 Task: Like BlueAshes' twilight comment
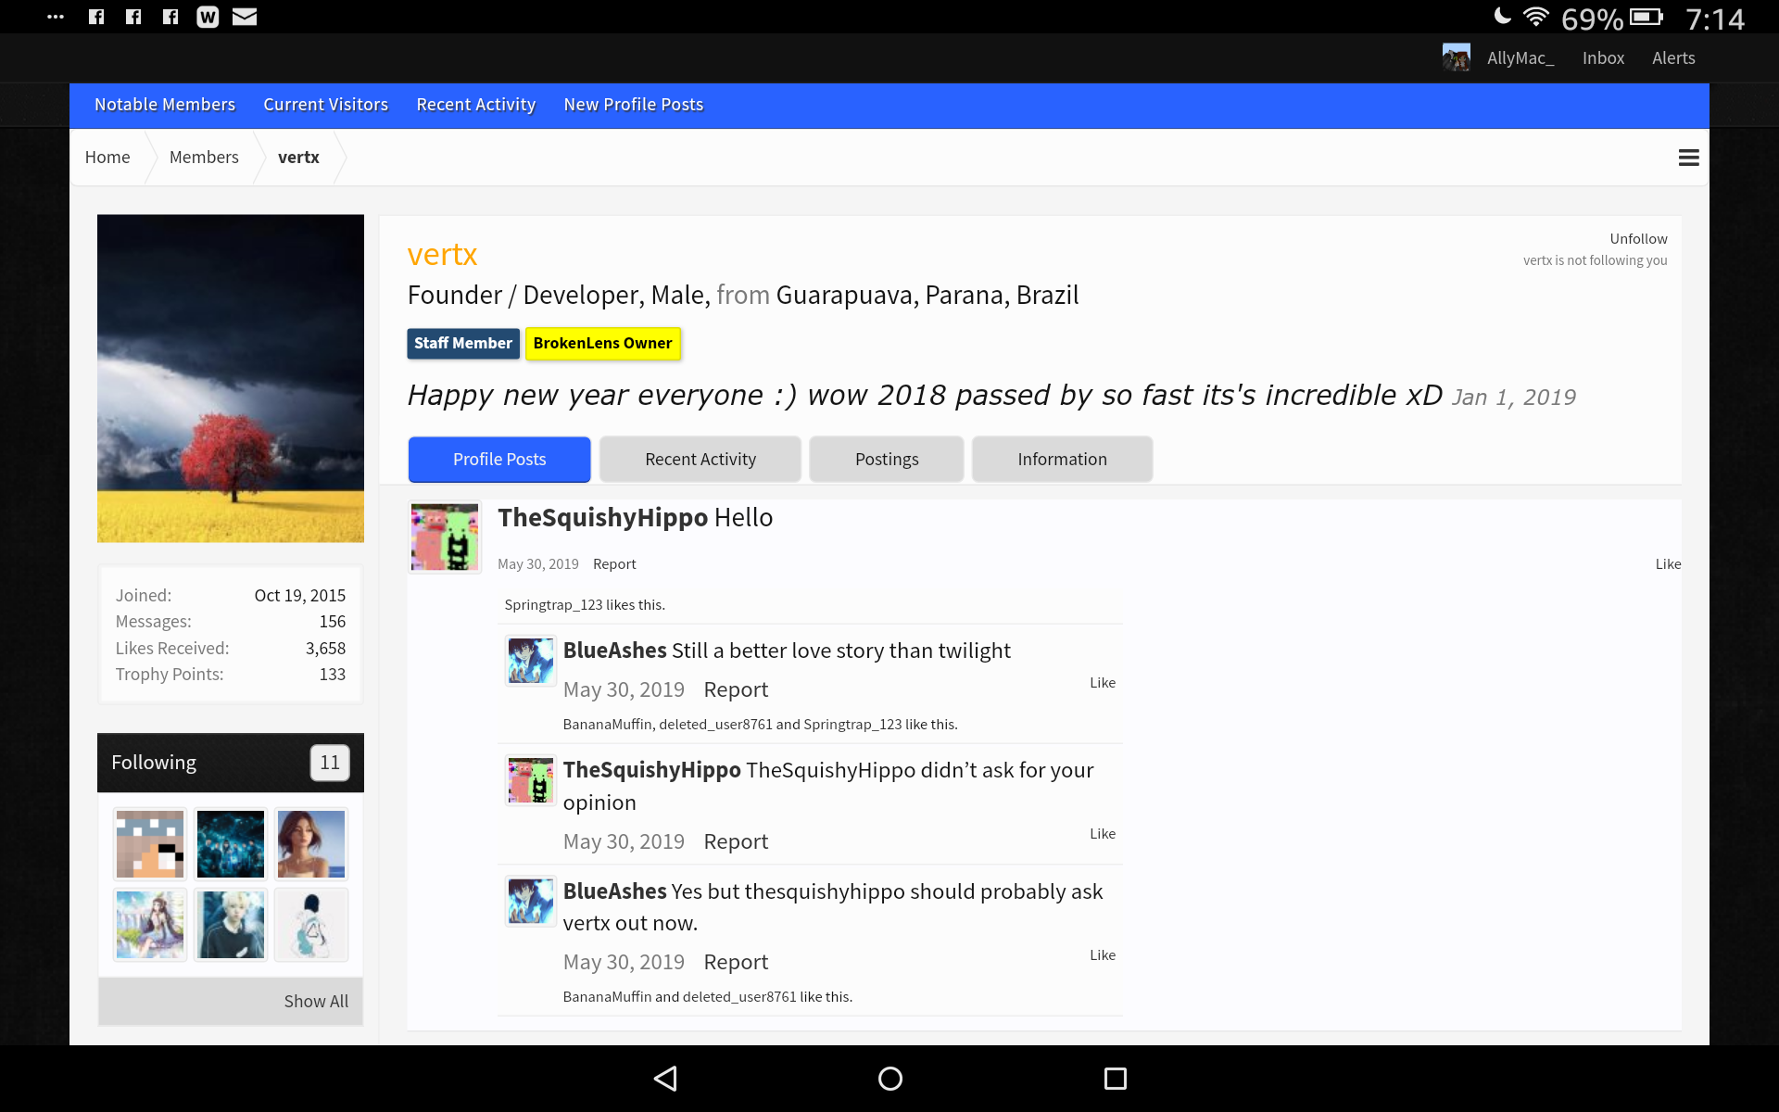point(1103,683)
